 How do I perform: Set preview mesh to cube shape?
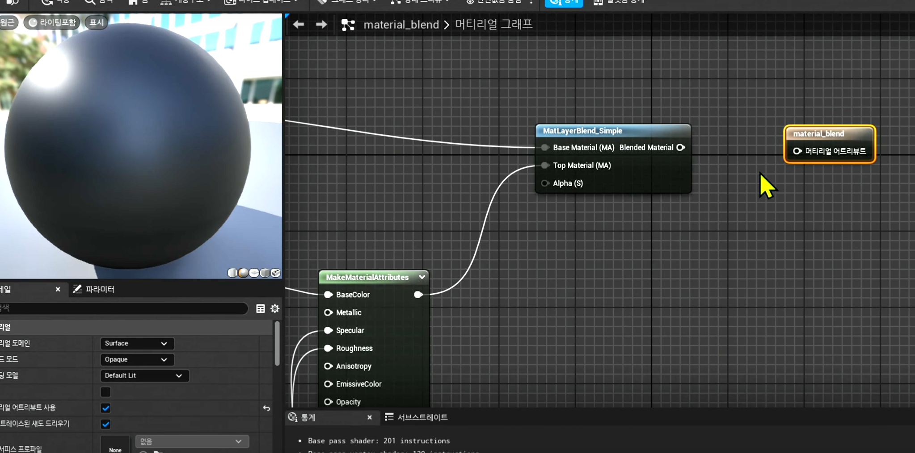265,273
